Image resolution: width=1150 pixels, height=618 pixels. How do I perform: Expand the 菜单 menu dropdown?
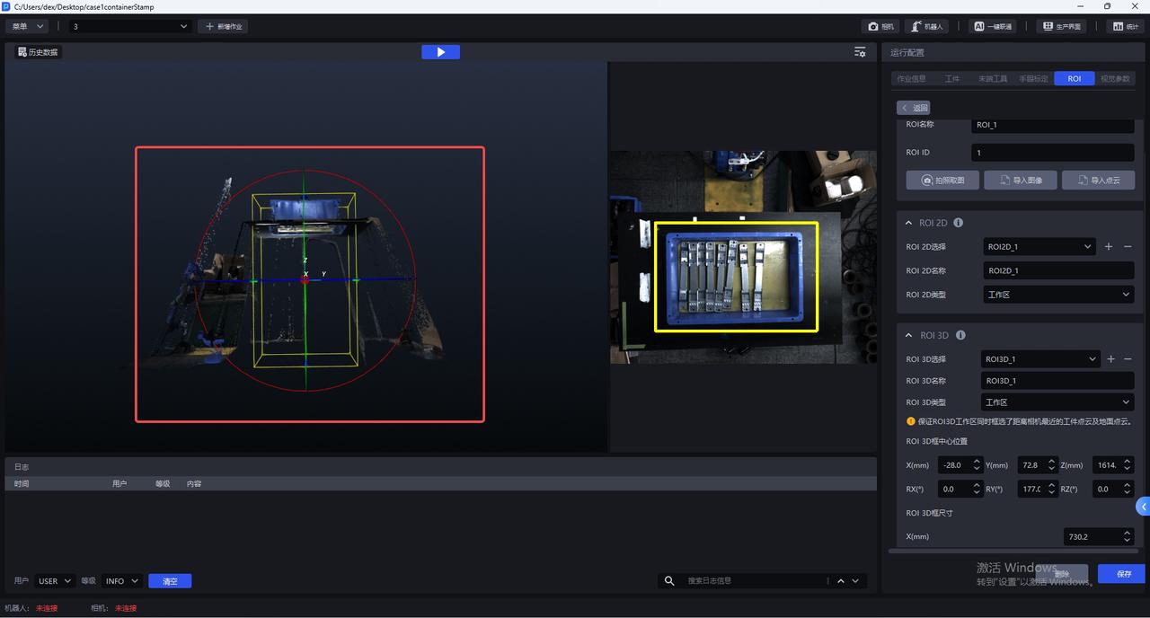point(26,27)
